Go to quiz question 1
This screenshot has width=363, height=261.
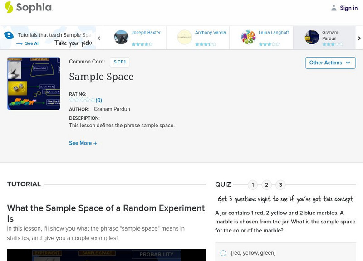click(253, 184)
